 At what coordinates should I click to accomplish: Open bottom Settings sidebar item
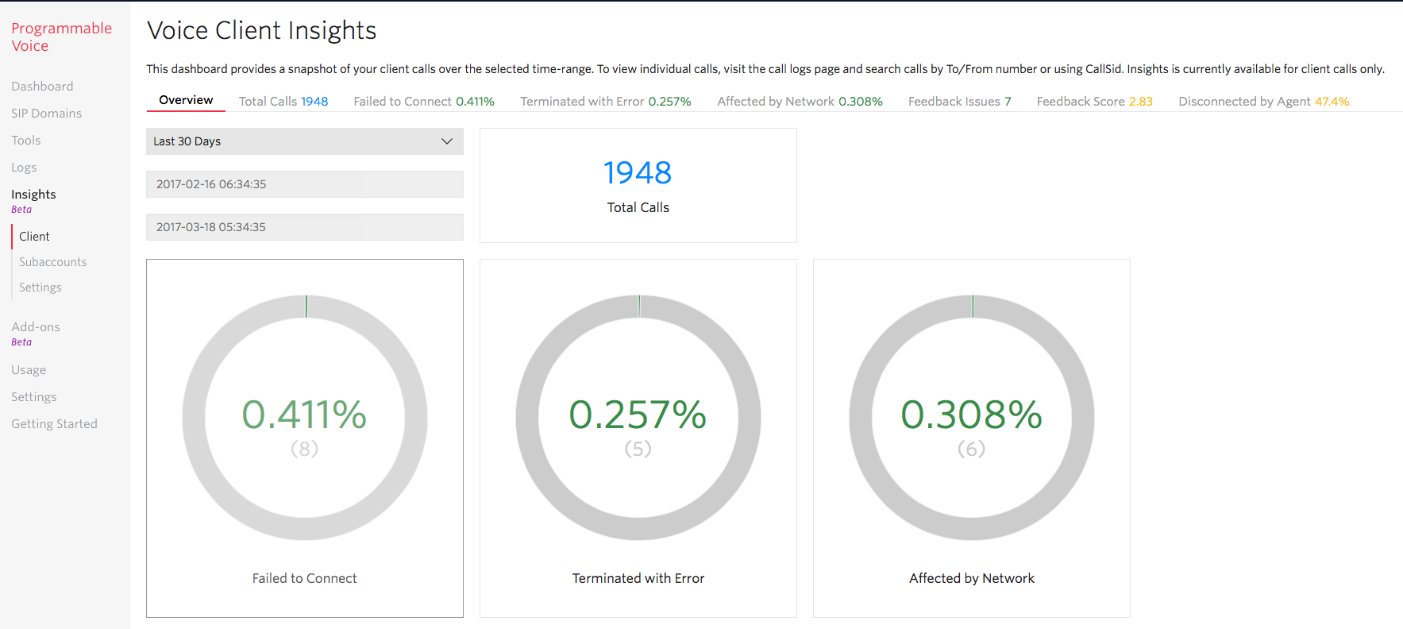tap(33, 396)
